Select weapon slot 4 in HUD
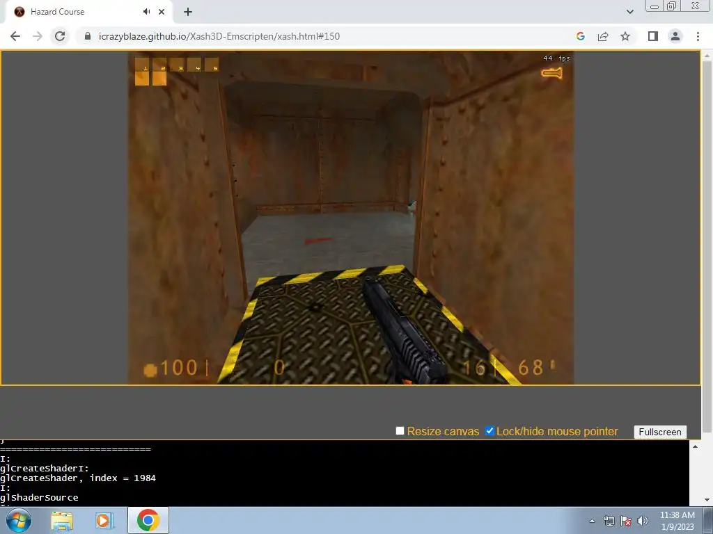 pyautogui.click(x=194, y=65)
